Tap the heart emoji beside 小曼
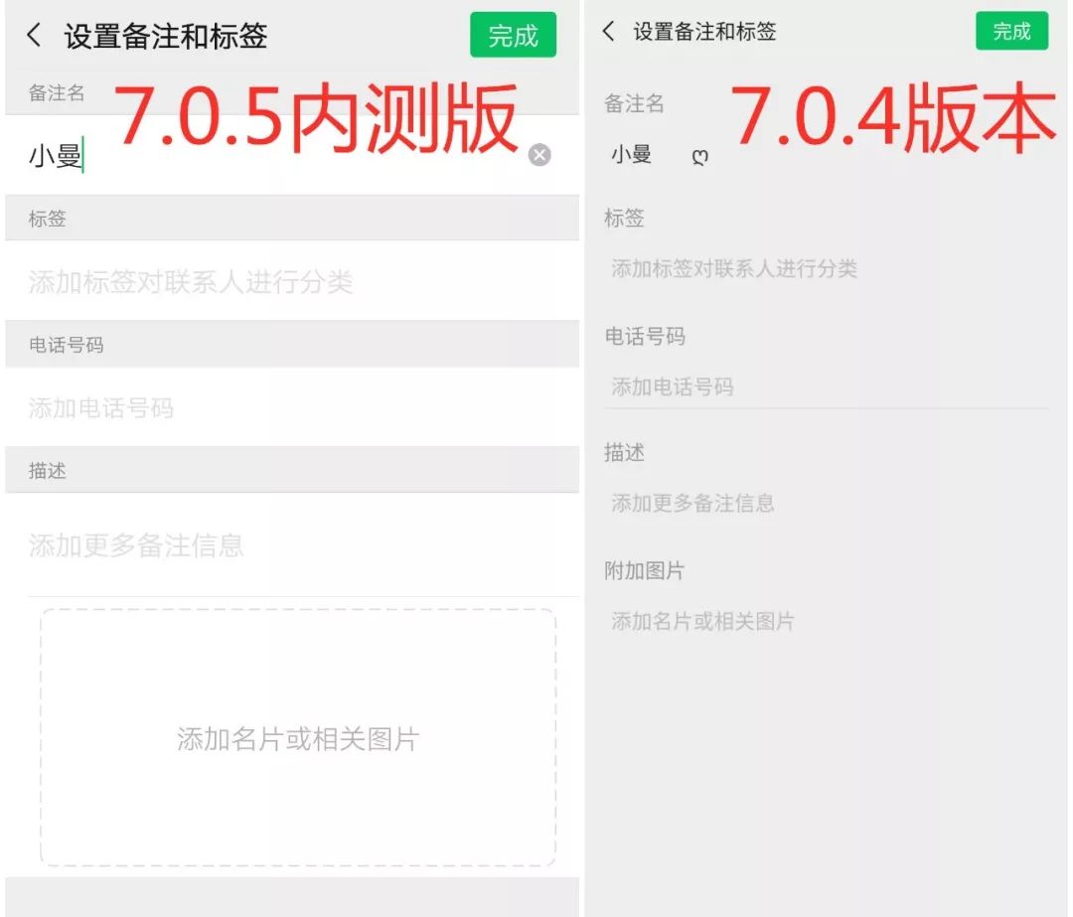 point(699,157)
